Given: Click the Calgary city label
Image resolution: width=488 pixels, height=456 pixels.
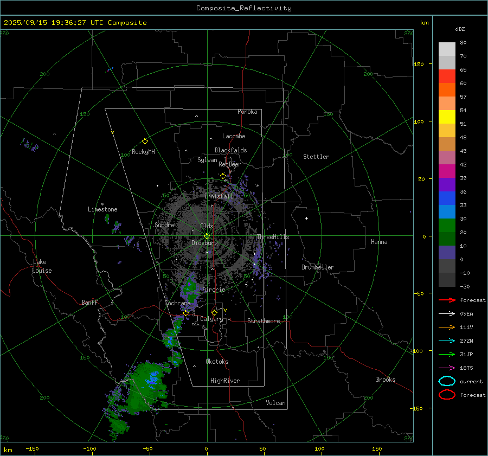Looking at the screenshot, I should click(211, 319).
